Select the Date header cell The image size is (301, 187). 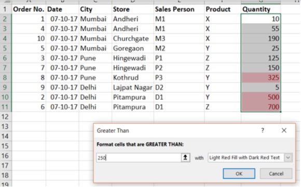click(63, 9)
